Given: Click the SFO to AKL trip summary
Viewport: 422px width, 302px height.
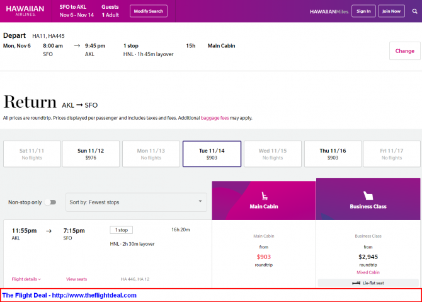Looking at the screenshot, I should tap(77, 11).
